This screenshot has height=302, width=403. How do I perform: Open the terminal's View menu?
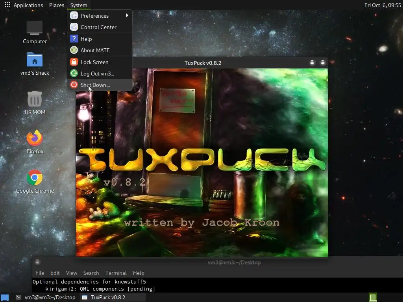pos(72,273)
